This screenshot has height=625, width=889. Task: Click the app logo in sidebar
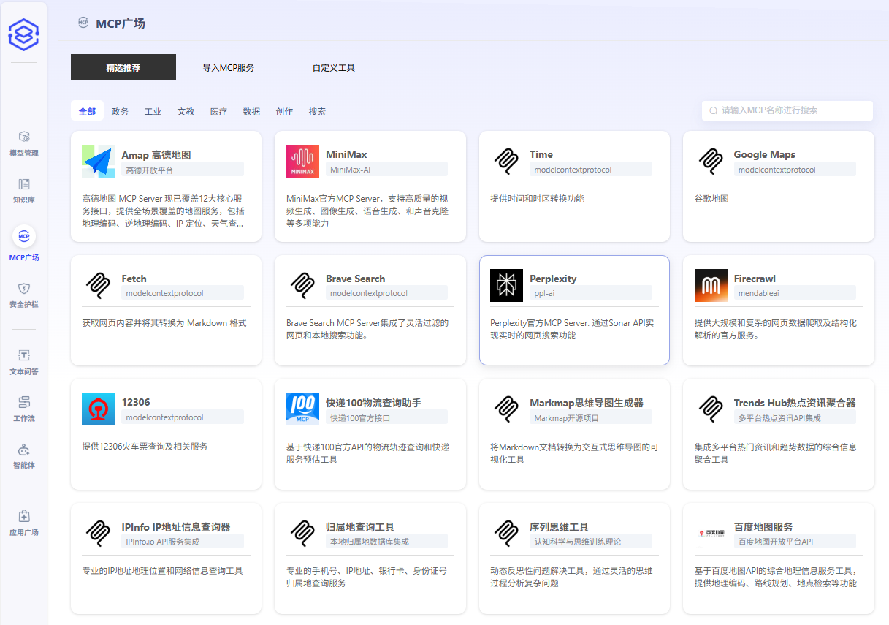[x=23, y=34]
